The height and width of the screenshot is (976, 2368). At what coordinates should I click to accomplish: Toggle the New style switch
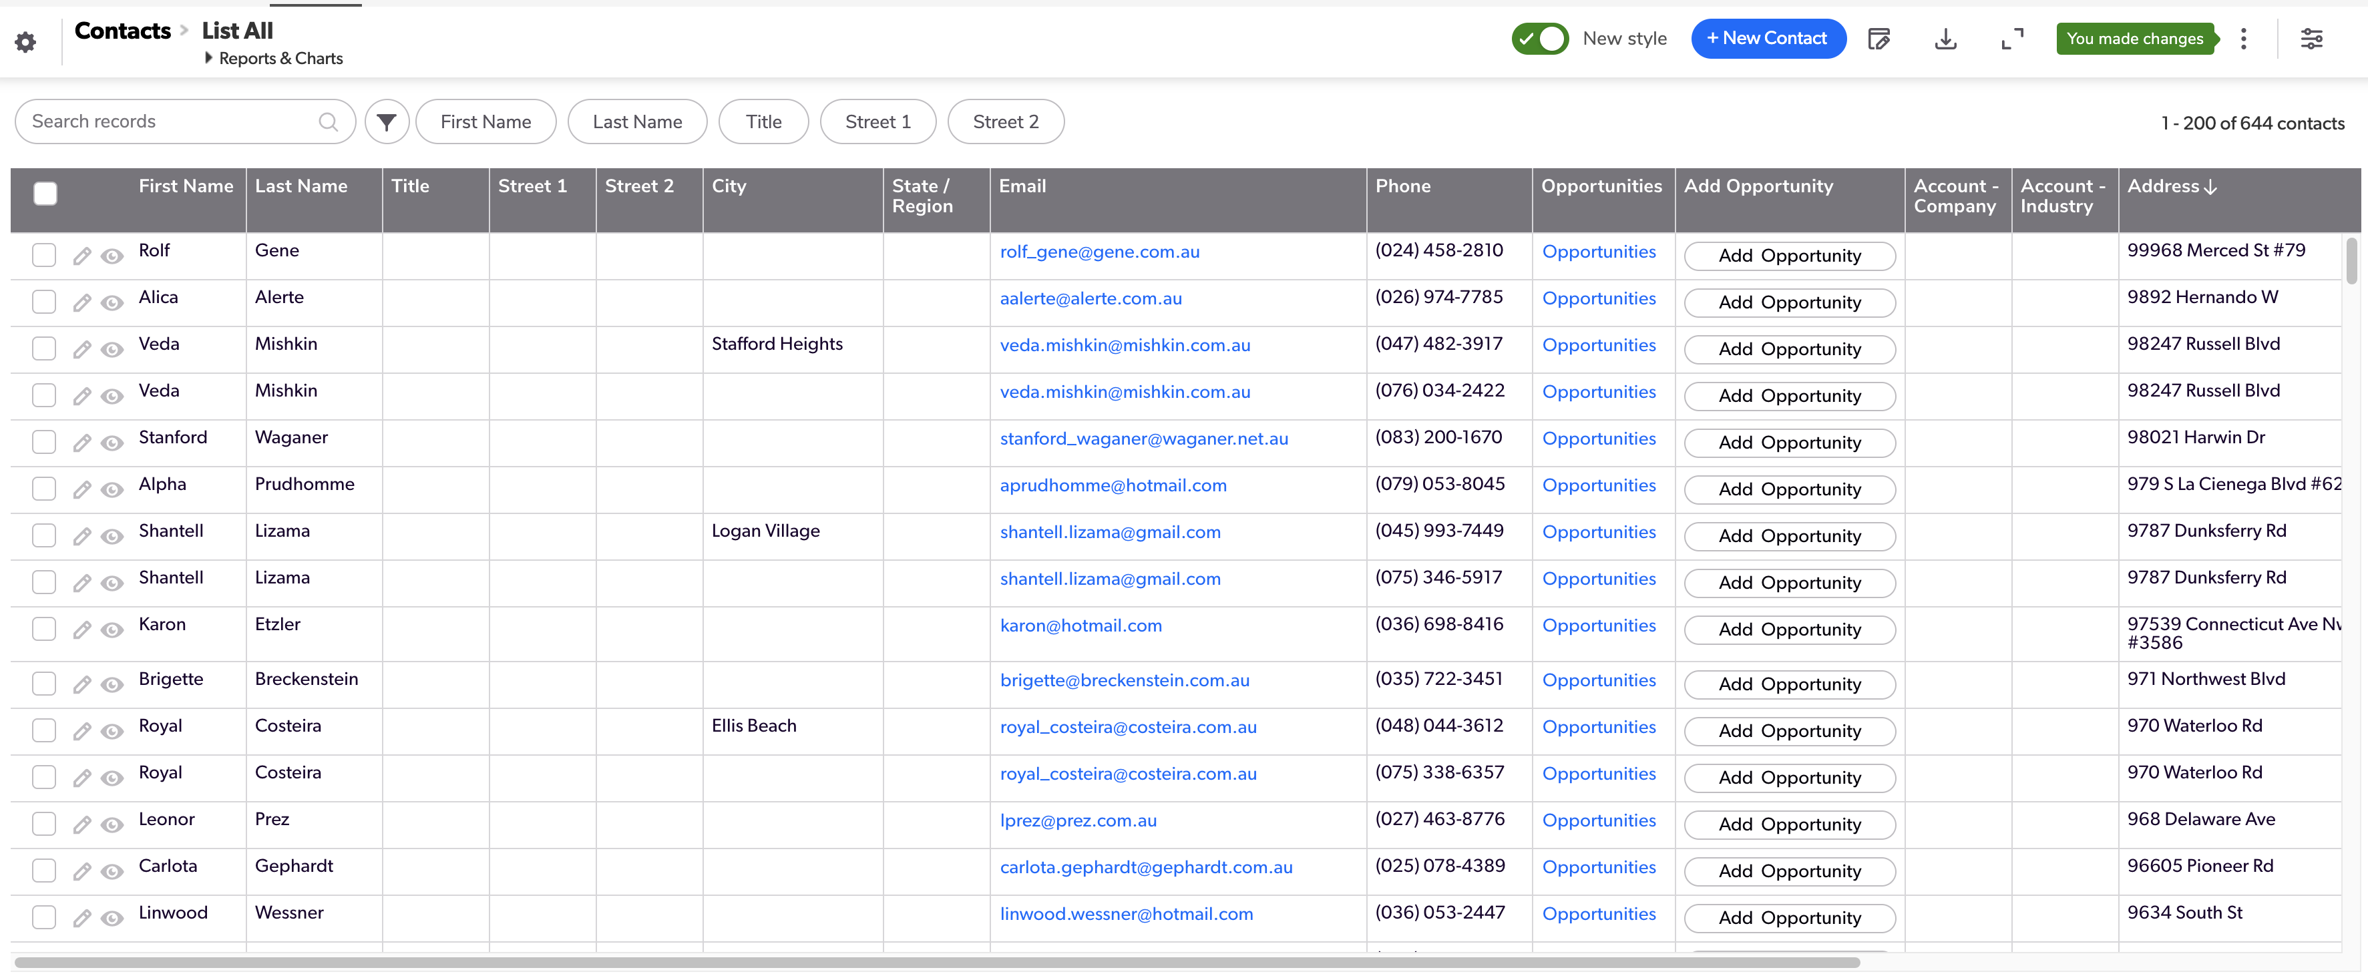1540,39
